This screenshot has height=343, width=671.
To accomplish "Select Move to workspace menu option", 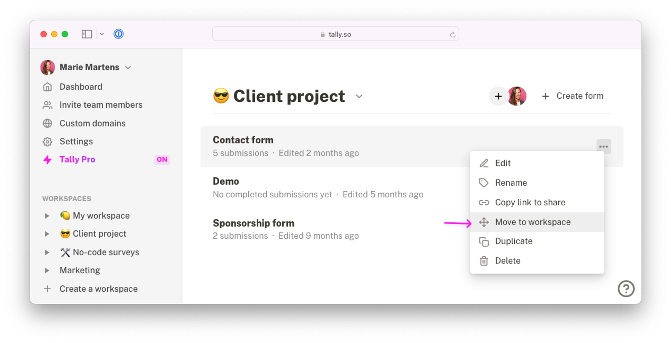I will [x=537, y=222].
